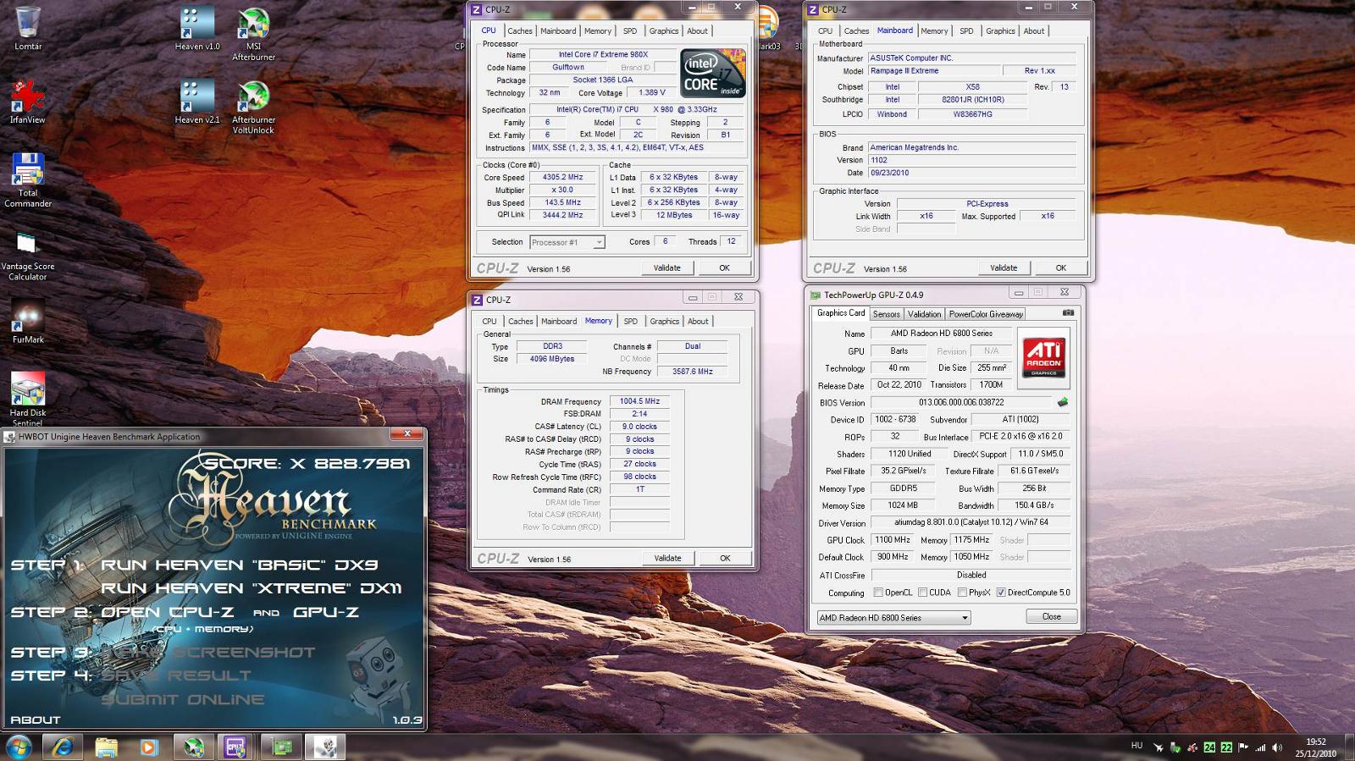The image size is (1355, 761).
Task: Switch to Caches tab in top-left CPU-Z
Action: [520, 31]
